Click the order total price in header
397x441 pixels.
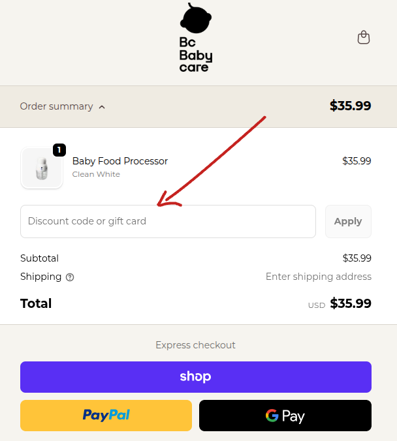tap(350, 106)
